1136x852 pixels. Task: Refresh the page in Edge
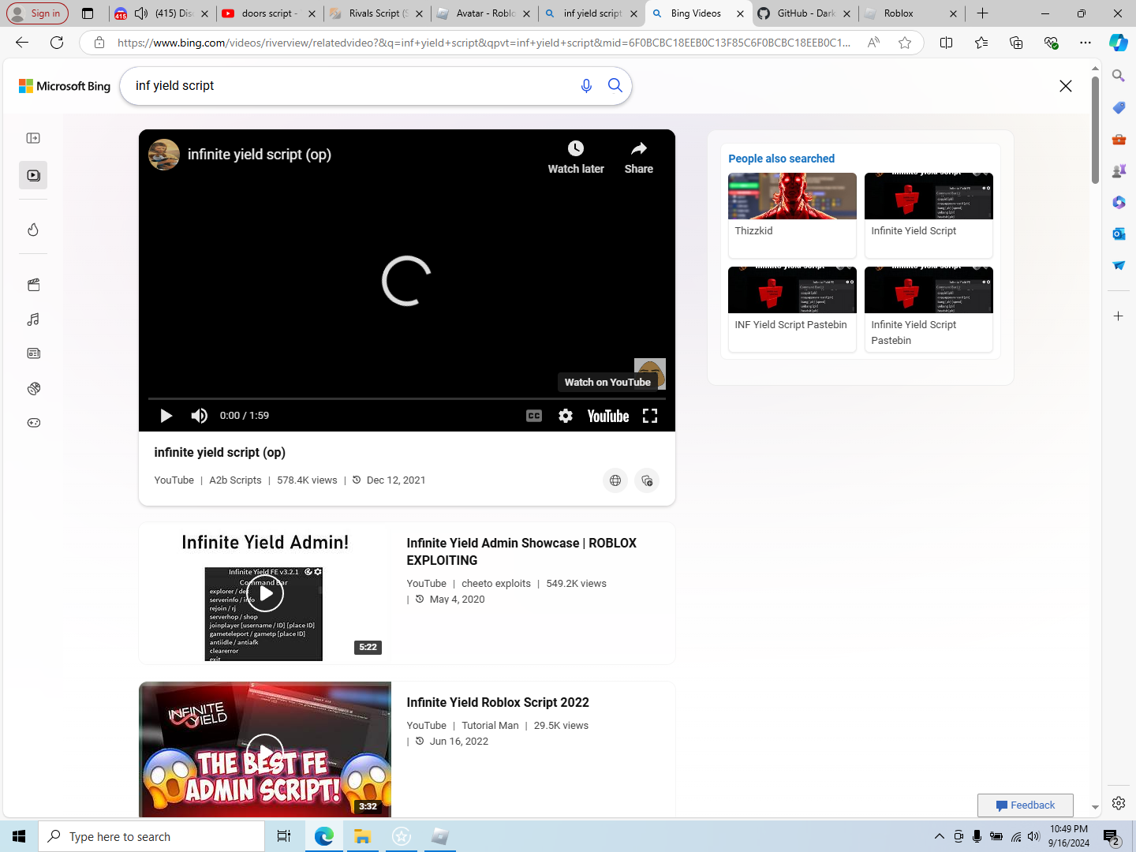pos(57,43)
